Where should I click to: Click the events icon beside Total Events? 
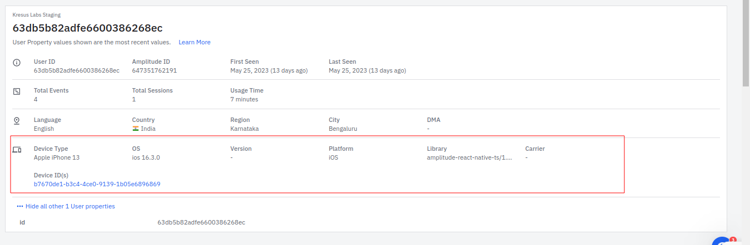[x=17, y=91]
